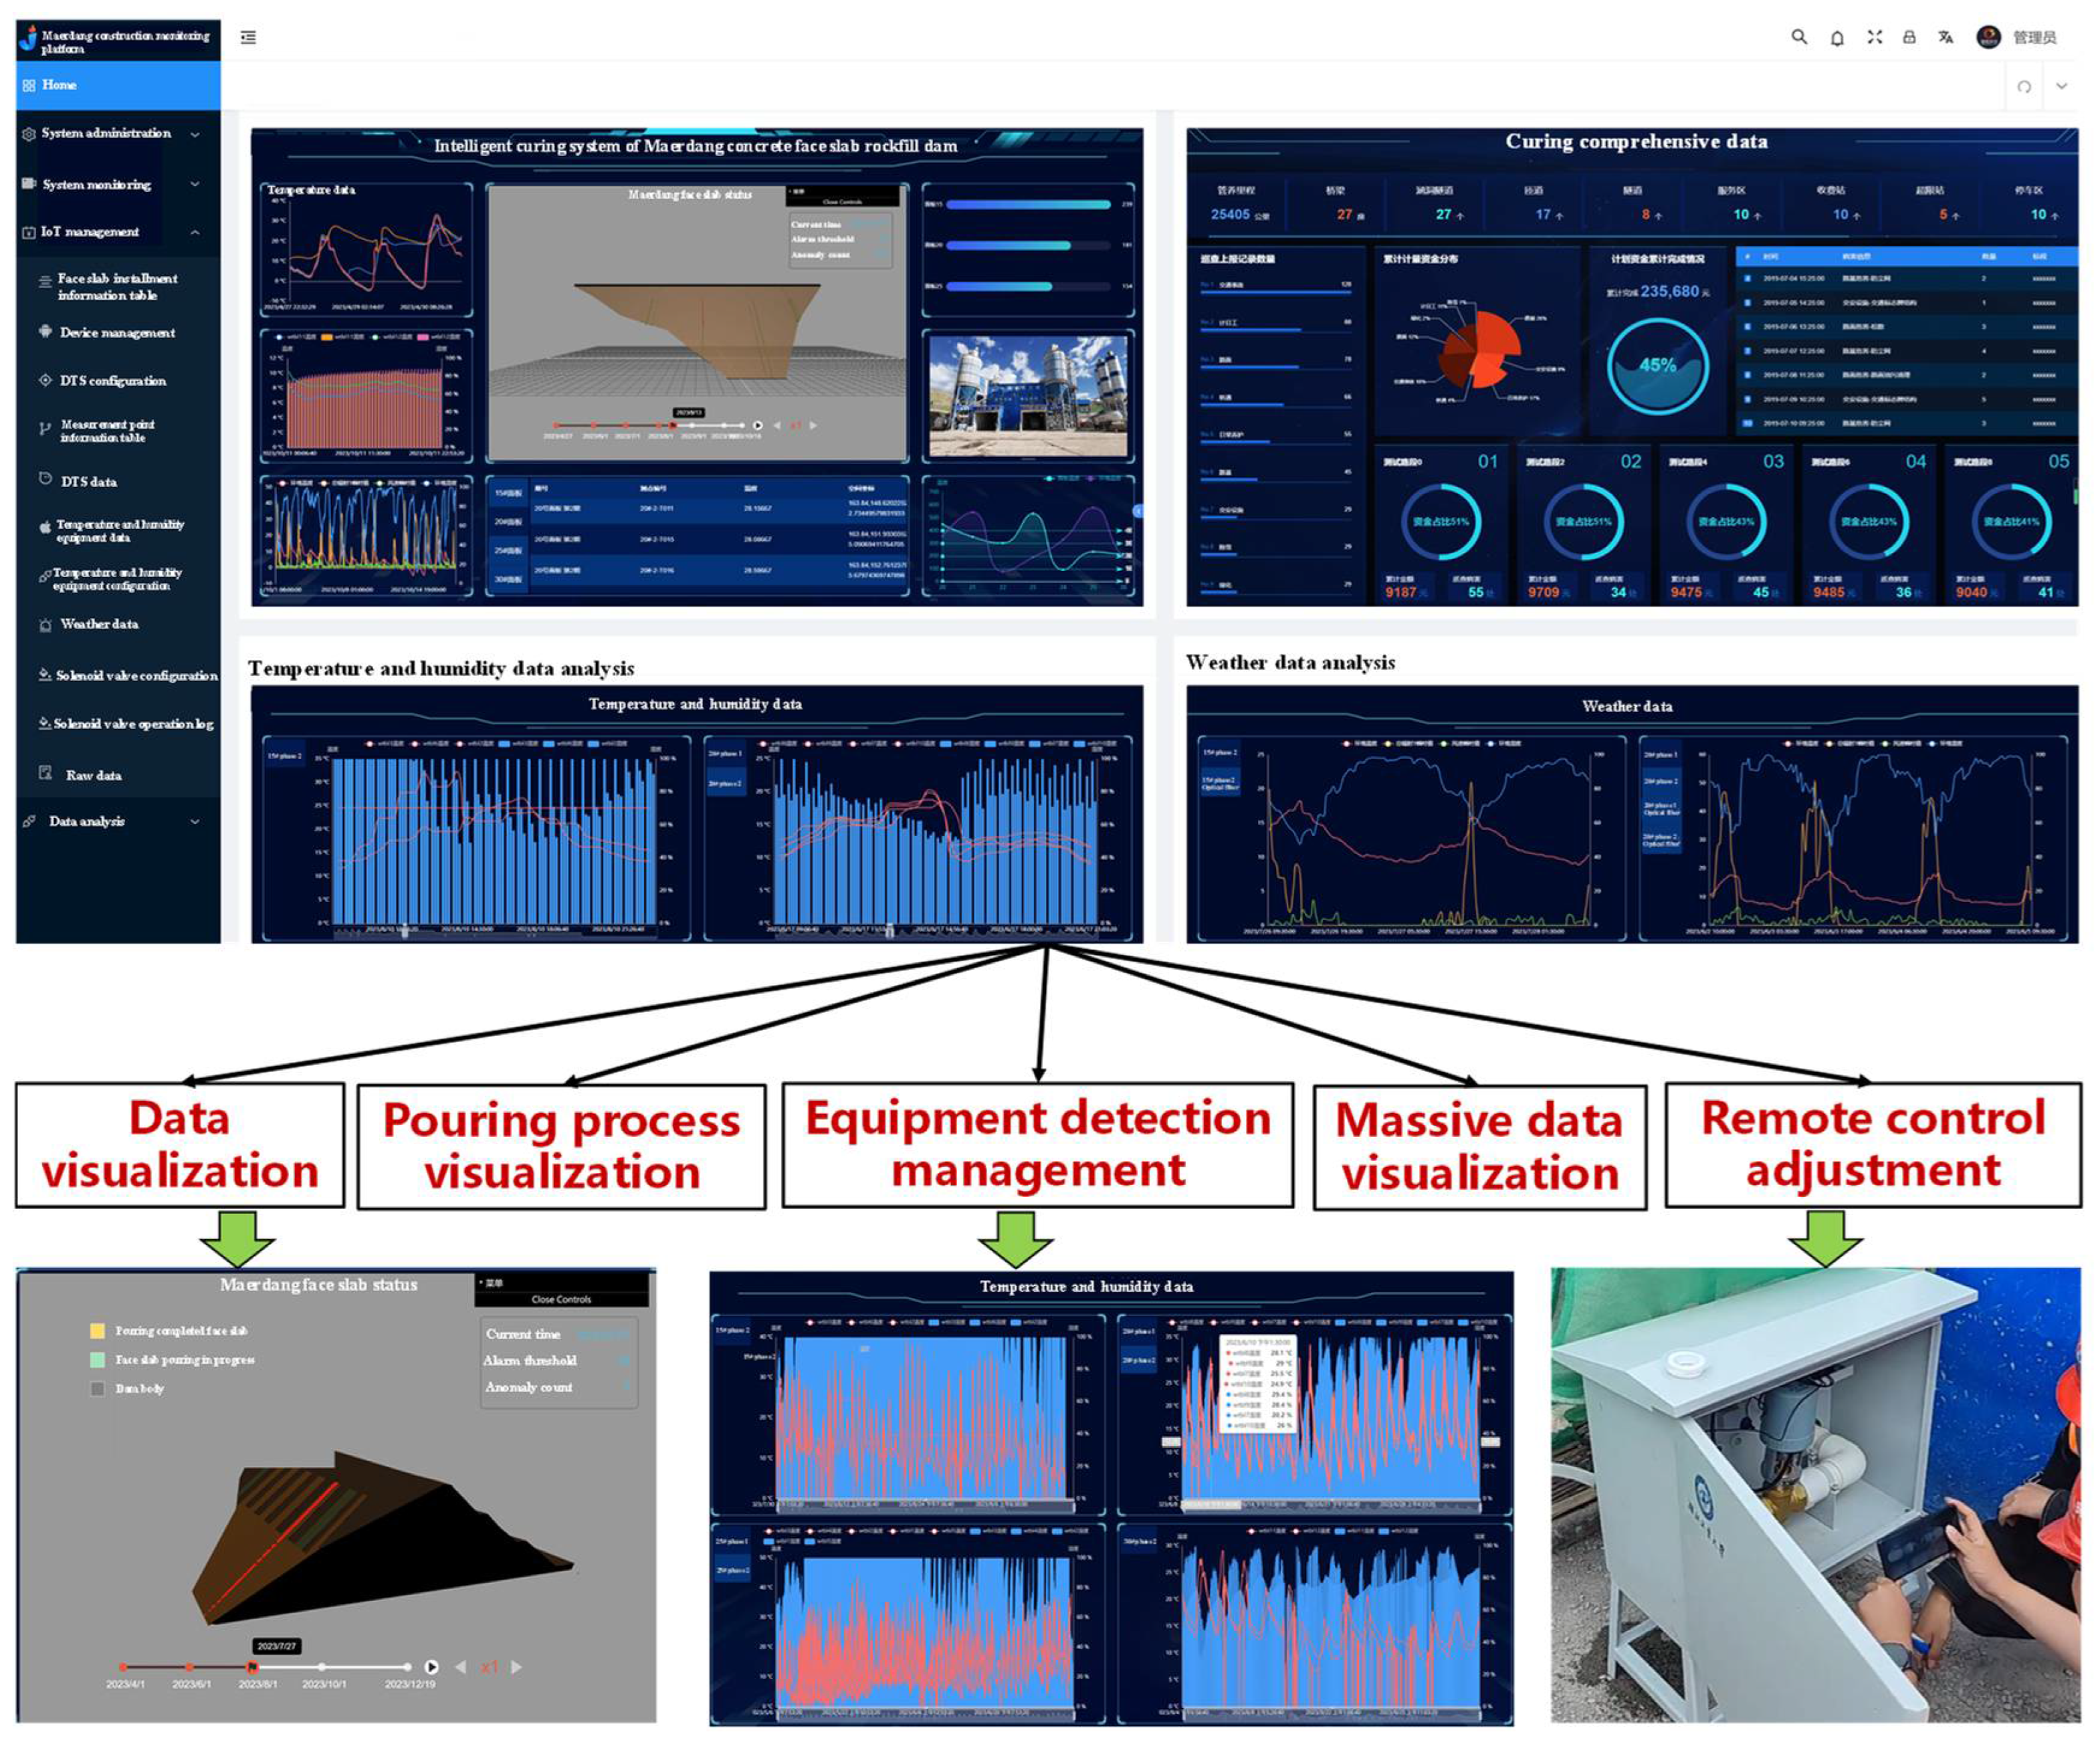The image size is (2100, 1738).
Task: Toggle Face slab pouring in progress legend
Action: [x=97, y=1359]
